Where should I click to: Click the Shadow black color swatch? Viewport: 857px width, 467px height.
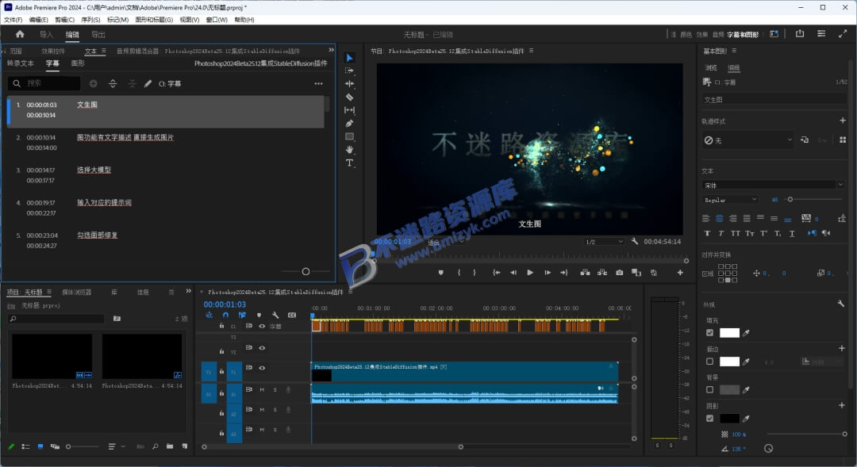(729, 419)
